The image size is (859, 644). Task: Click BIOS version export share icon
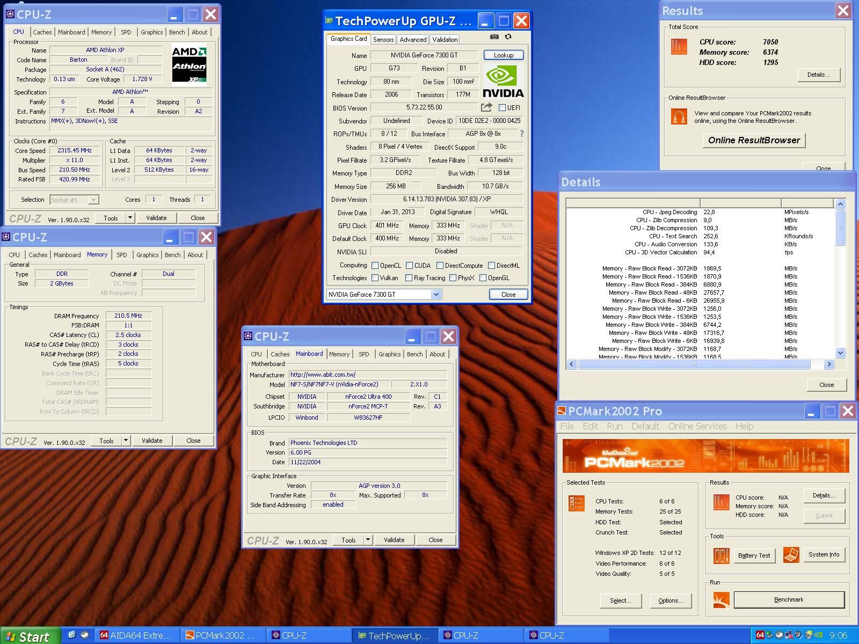487,107
